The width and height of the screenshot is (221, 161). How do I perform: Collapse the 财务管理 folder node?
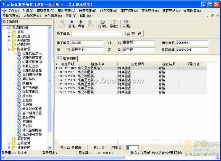tap(9, 49)
